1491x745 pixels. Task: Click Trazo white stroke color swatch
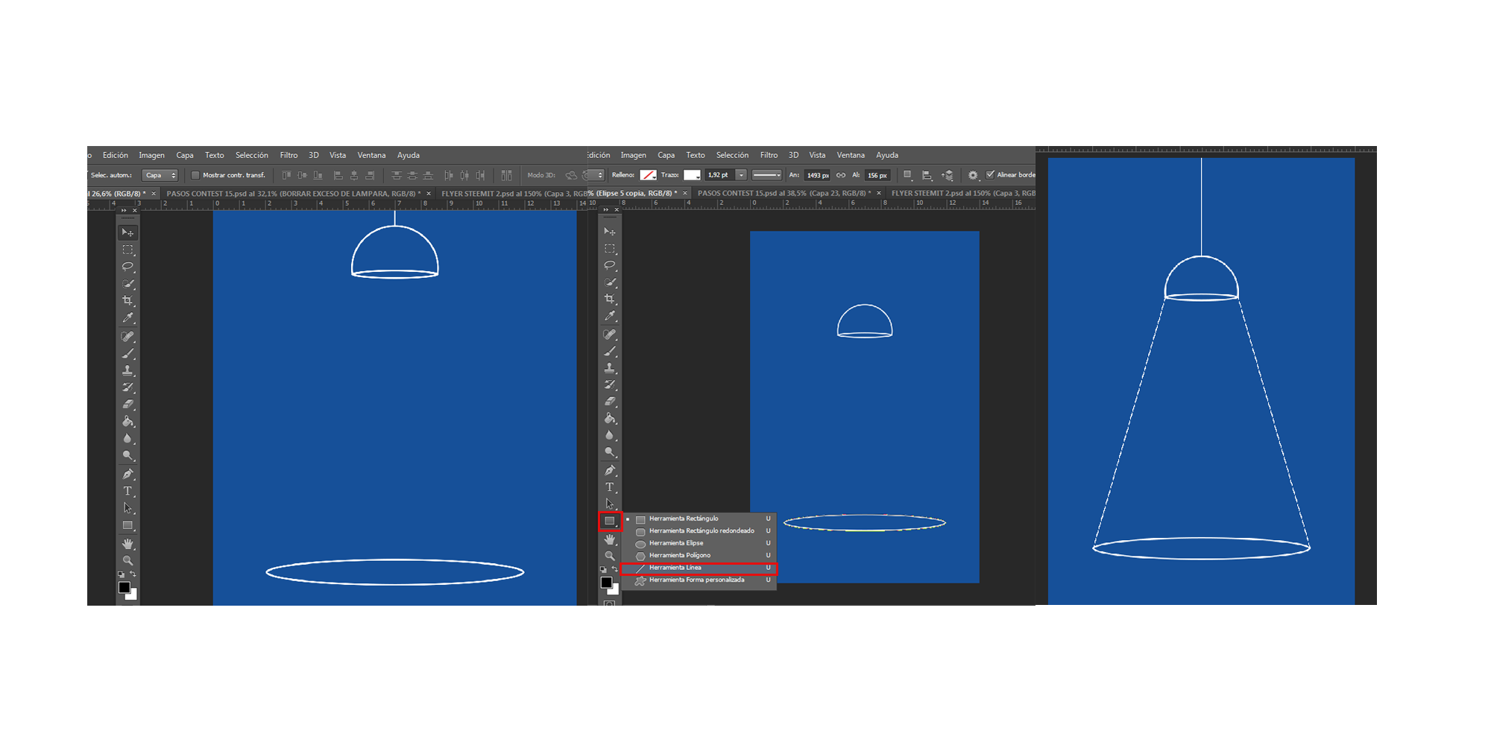coord(691,175)
